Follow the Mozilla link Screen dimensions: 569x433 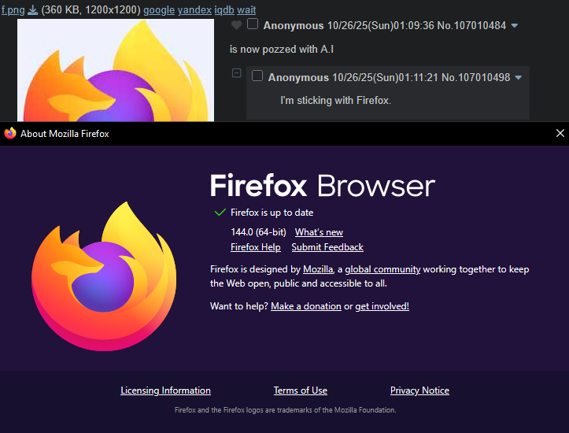(318, 269)
